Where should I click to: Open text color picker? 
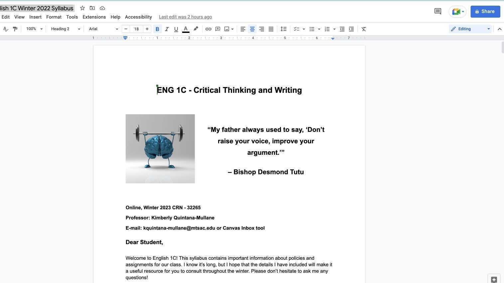[x=186, y=29]
